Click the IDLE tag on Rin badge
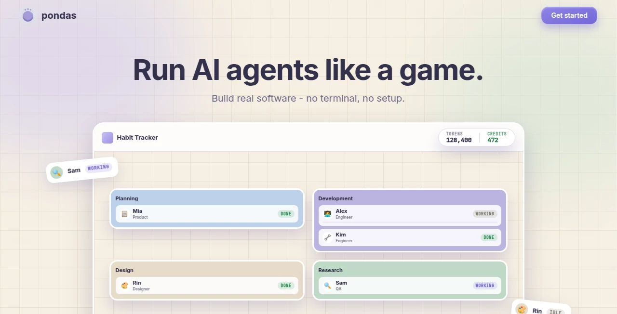The image size is (617, 314). coord(556,312)
